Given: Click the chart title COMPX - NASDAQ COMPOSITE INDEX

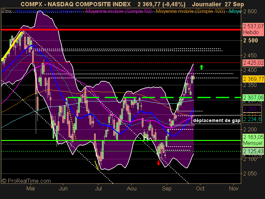Looking at the screenshot, I should [76, 4].
